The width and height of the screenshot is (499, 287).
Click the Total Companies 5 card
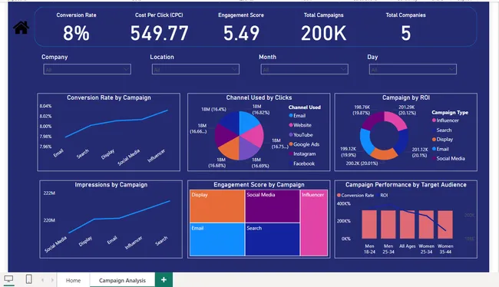pyautogui.click(x=406, y=28)
